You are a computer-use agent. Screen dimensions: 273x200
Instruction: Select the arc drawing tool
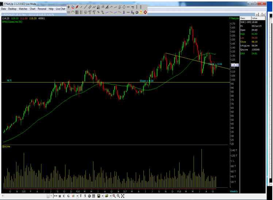pyautogui.click(x=73, y=12)
